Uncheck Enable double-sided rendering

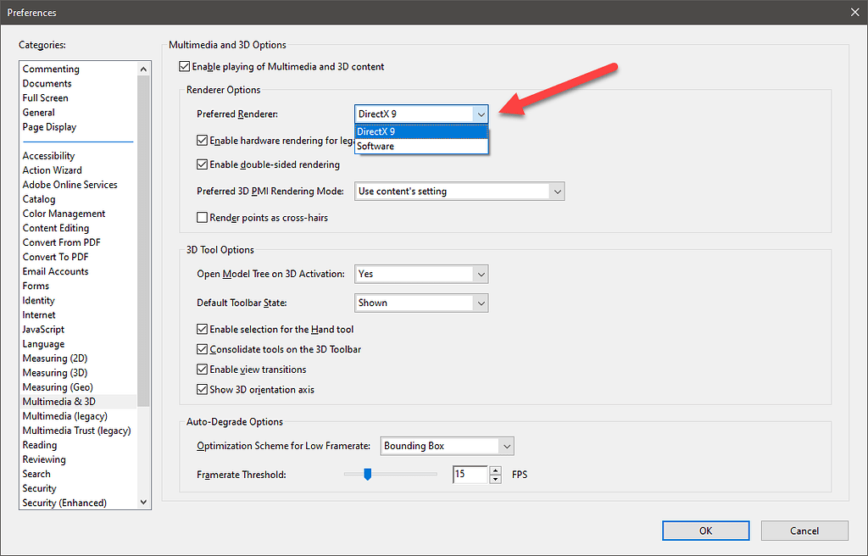tap(202, 163)
